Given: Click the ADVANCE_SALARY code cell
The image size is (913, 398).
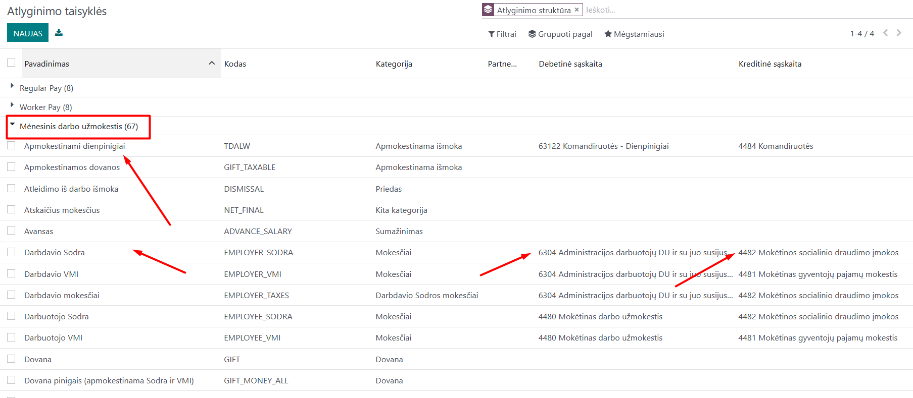Looking at the screenshot, I should (258, 231).
